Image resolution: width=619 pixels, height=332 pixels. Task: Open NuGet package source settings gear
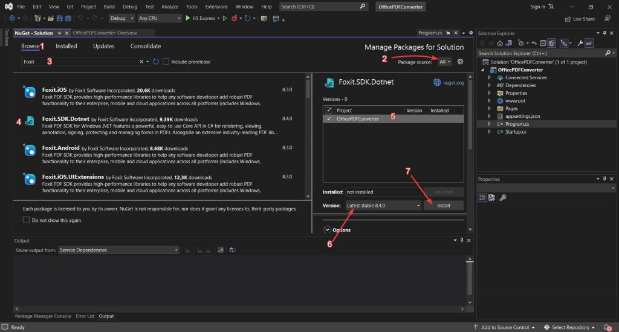coord(460,62)
